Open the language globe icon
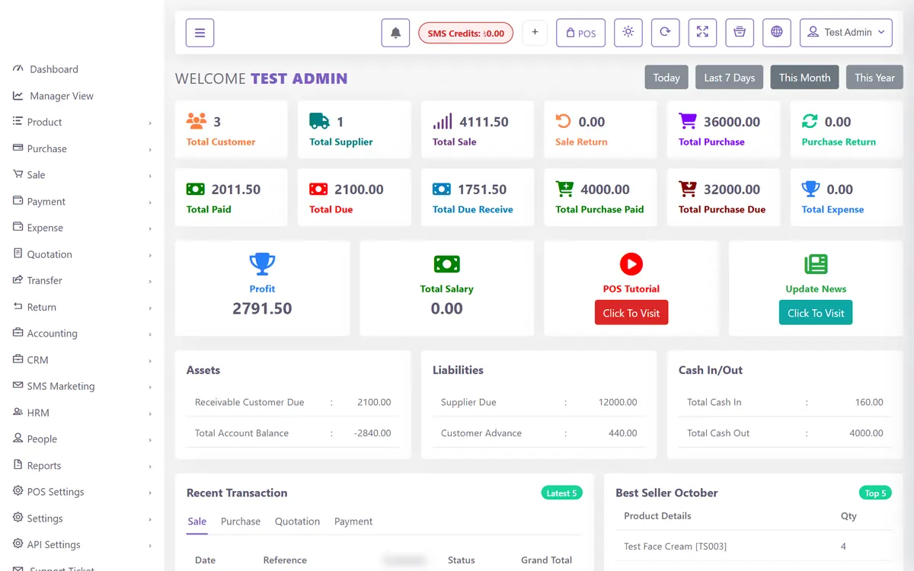This screenshot has height=571, width=914. click(x=776, y=33)
